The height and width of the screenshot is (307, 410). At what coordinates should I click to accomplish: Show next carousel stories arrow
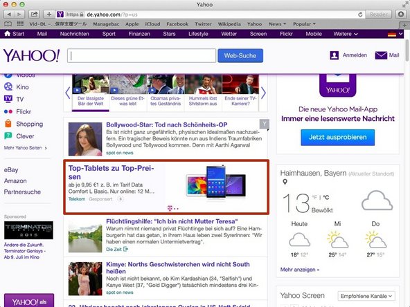263,93
